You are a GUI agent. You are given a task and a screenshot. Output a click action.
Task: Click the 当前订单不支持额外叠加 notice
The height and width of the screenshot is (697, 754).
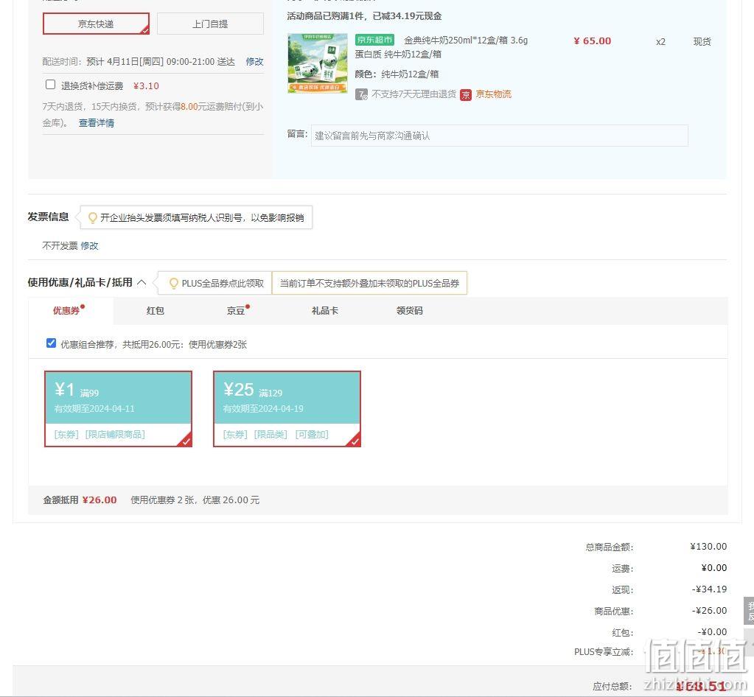pyautogui.click(x=369, y=284)
